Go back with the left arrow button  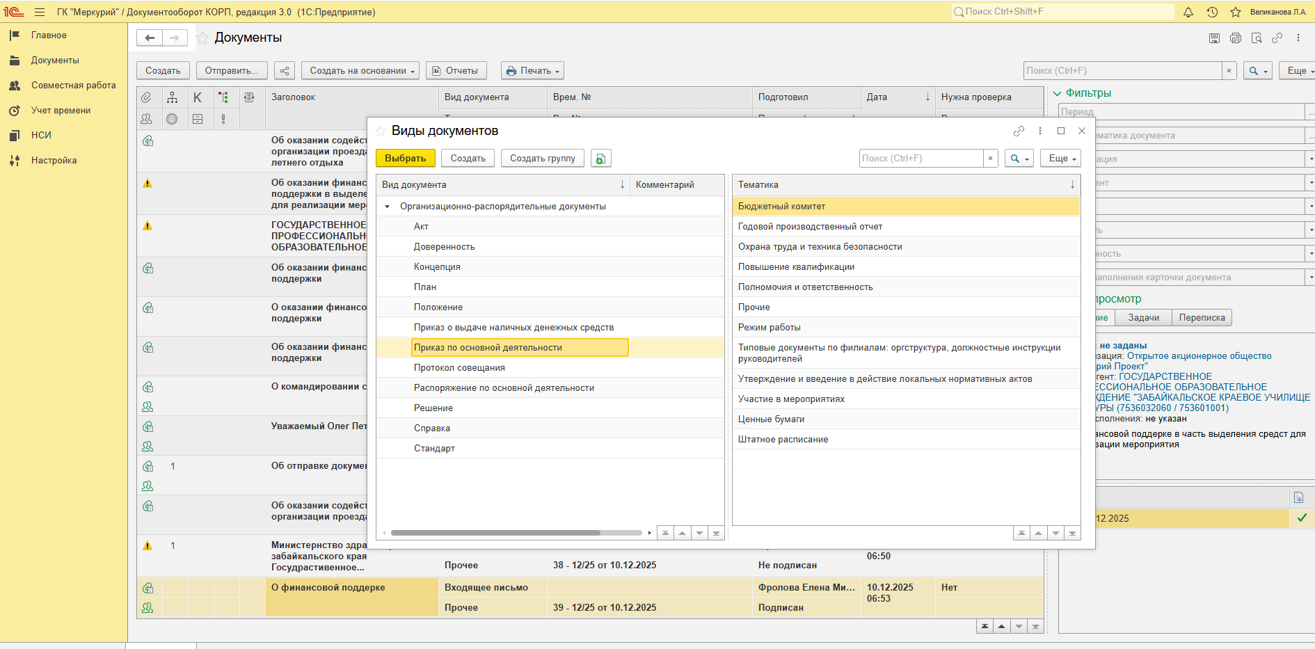(150, 38)
